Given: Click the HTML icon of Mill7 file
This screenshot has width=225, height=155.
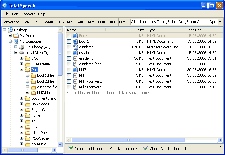Looking at the screenshot, I should pos(75,70).
